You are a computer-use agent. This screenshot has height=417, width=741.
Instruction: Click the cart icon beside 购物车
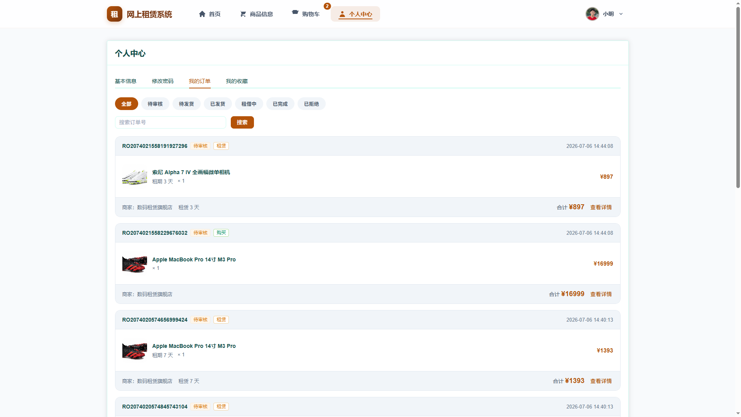click(295, 12)
